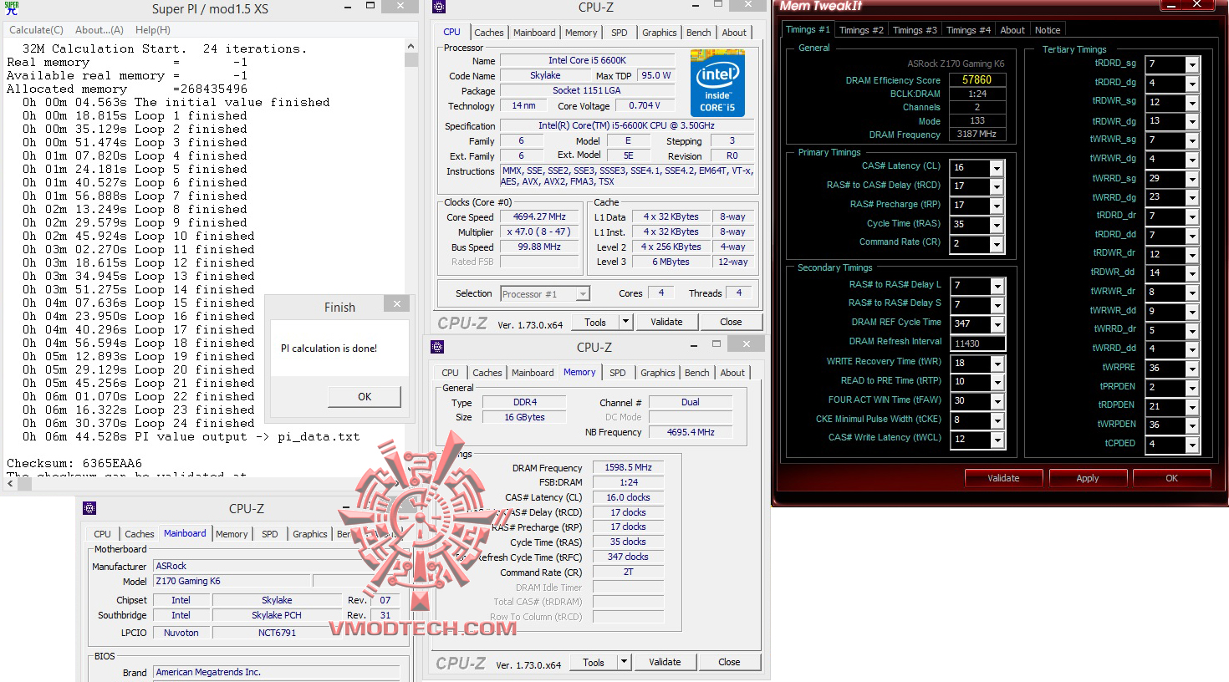The image size is (1229, 682).
Task: Open DRAM REF Cycle Time dropdown
Action: [x=997, y=324]
